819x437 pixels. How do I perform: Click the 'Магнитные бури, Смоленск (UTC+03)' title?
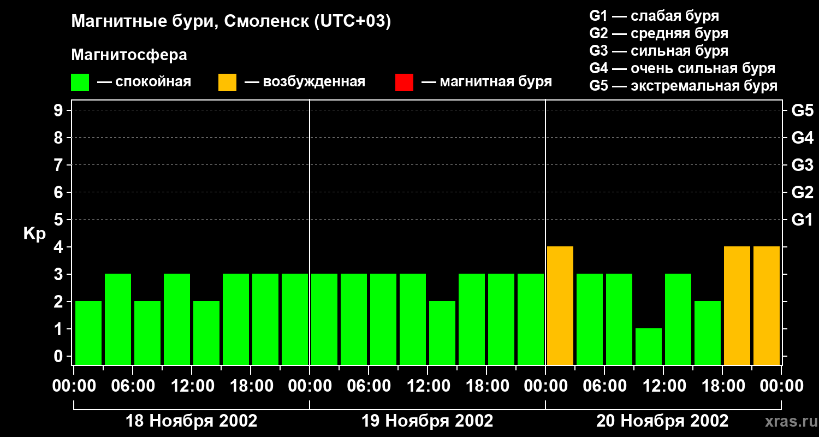click(x=232, y=22)
